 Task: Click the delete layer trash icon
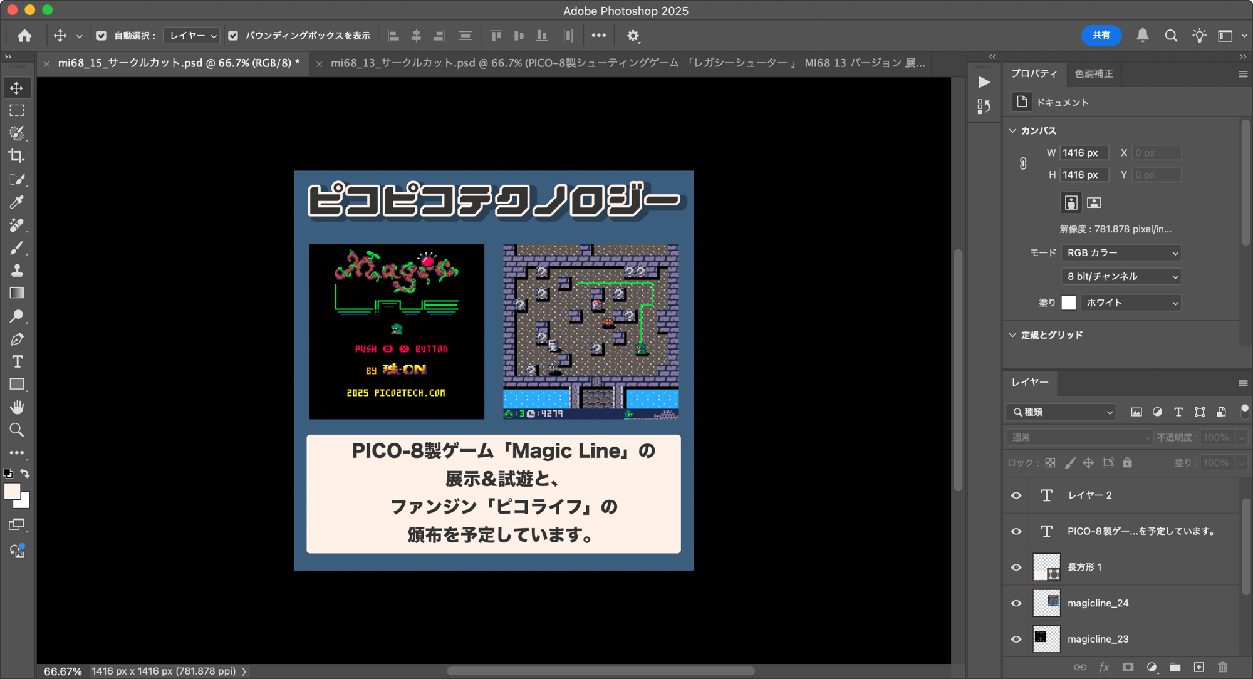1222,667
